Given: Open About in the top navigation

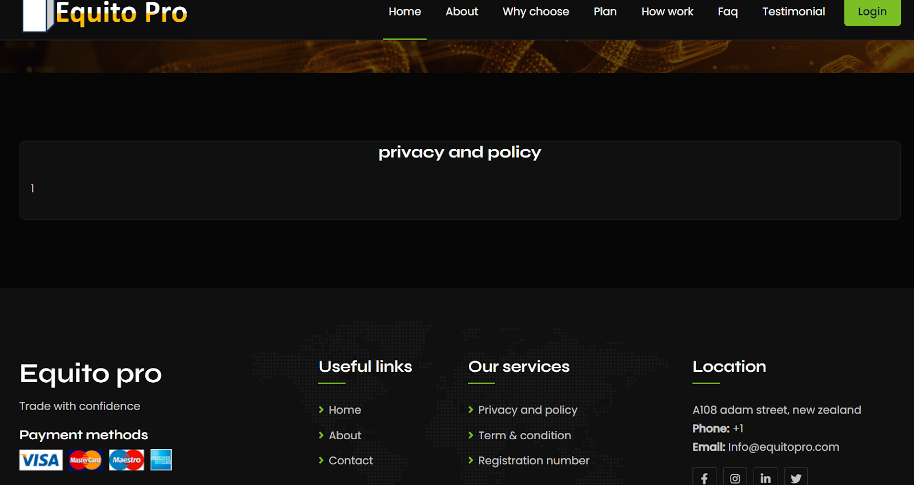Looking at the screenshot, I should [462, 11].
